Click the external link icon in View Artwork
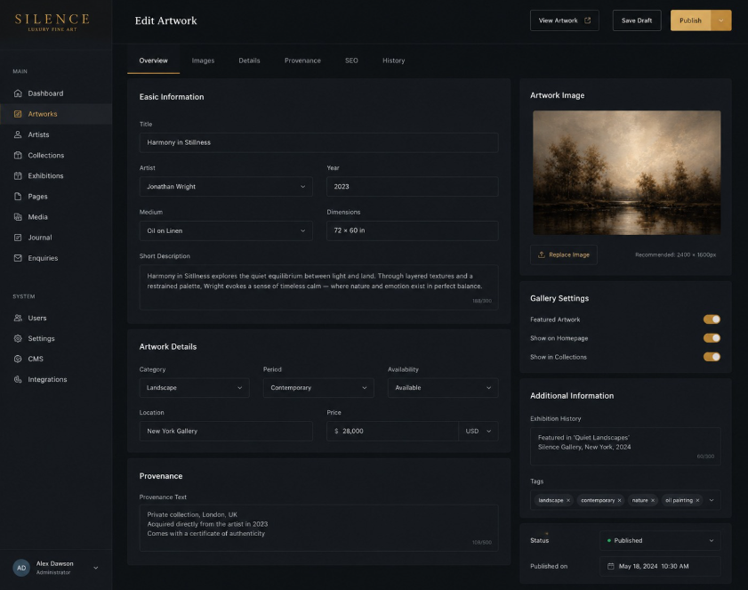The height and width of the screenshot is (590, 748). tap(587, 20)
